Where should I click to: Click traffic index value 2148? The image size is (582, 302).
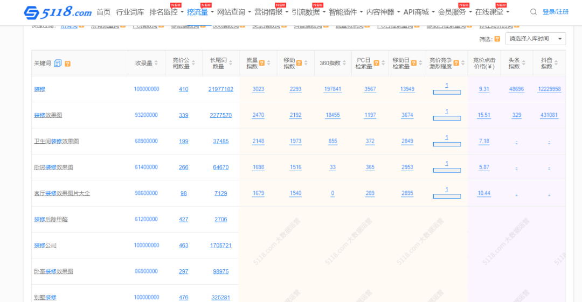coord(258,141)
